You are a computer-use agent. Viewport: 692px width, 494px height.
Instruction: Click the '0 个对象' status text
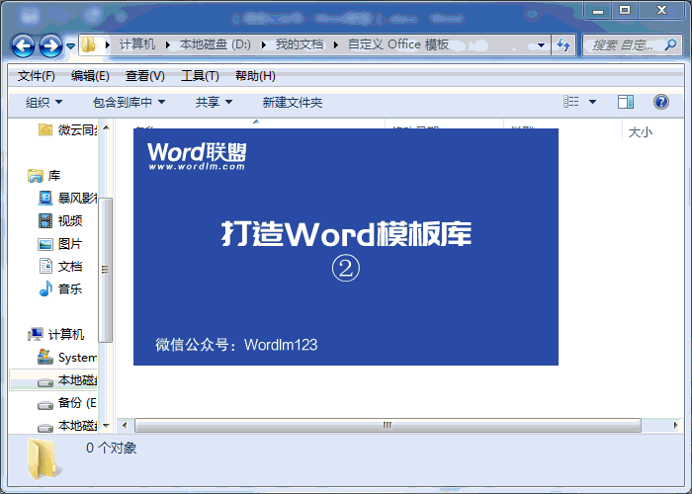tap(111, 449)
